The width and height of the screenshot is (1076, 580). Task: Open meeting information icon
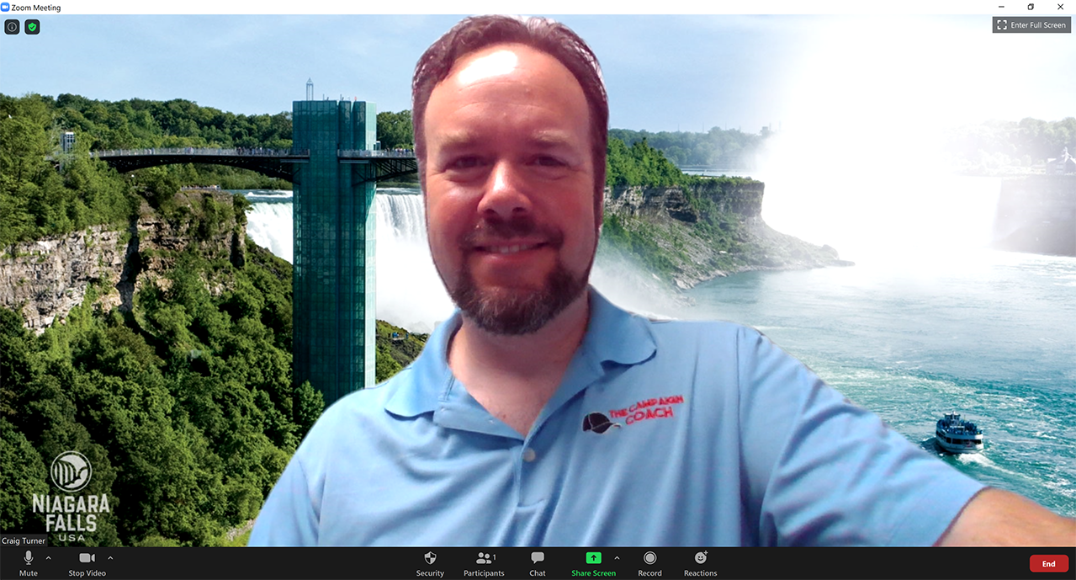(12, 27)
